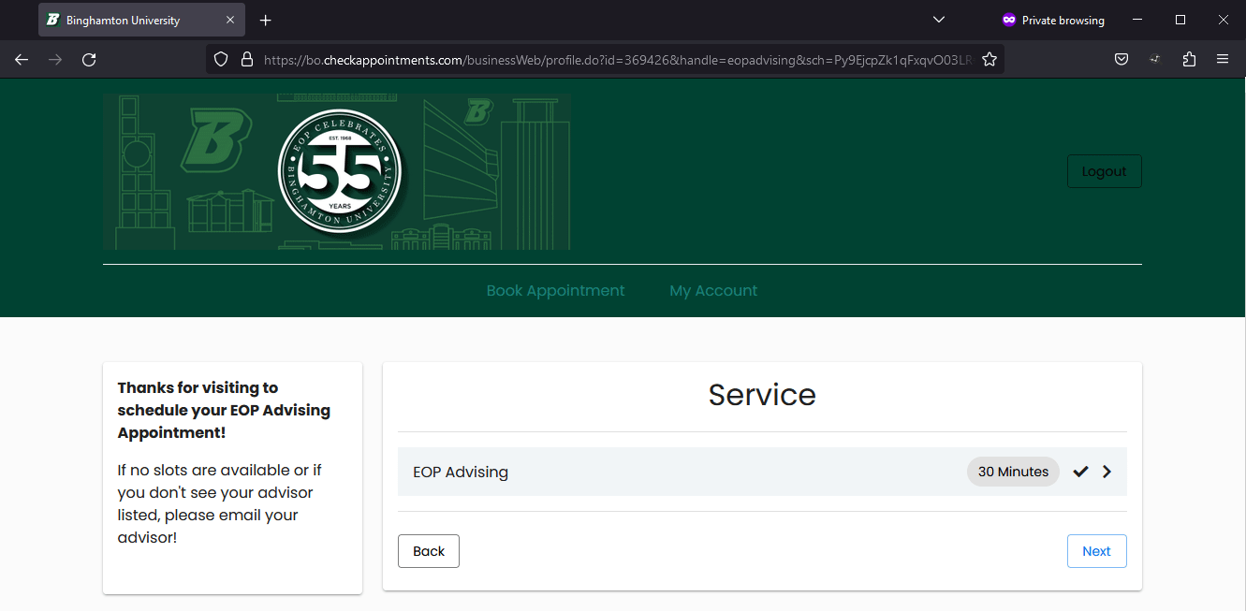The width and height of the screenshot is (1246, 611).
Task: Click the Next button
Action: pos(1096,551)
